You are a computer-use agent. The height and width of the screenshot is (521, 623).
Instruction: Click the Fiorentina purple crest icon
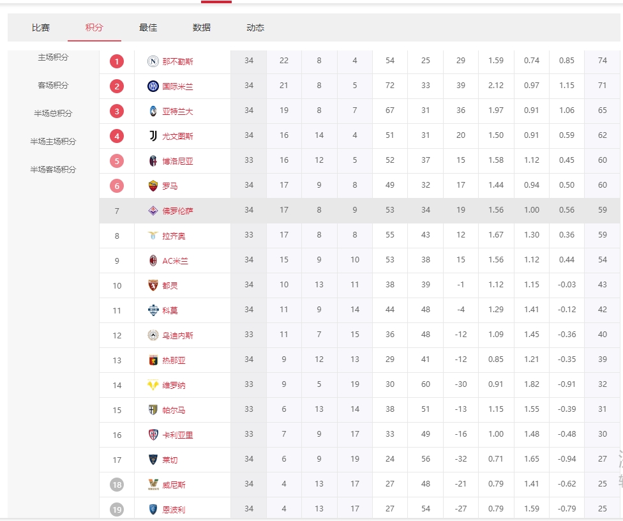point(153,211)
